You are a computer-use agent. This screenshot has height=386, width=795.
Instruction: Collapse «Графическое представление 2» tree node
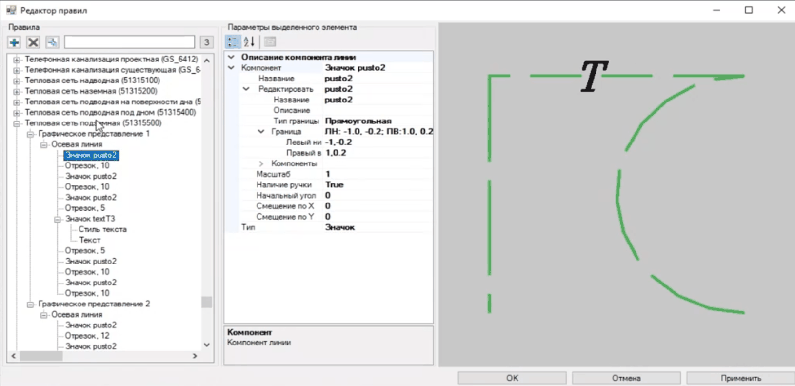pos(30,304)
